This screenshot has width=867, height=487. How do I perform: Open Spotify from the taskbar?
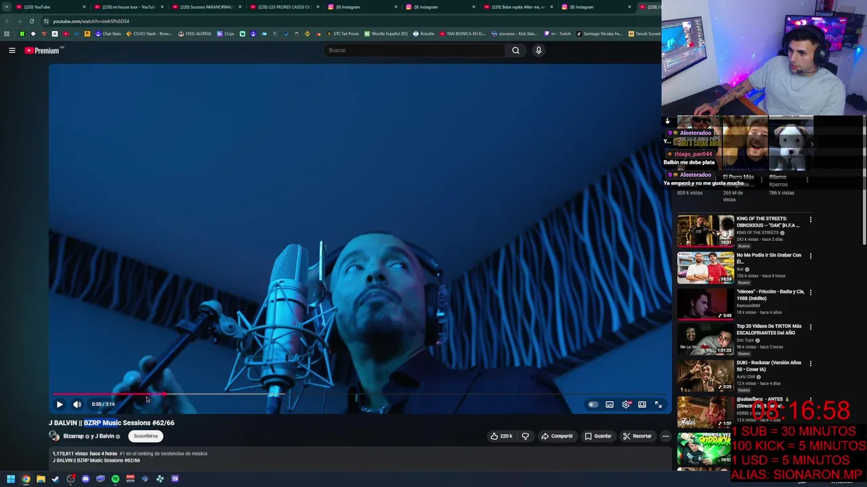(115, 479)
